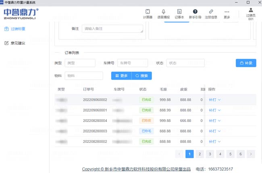
Task: Open the 类型 filter dropdown
Action: pos(80,63)
